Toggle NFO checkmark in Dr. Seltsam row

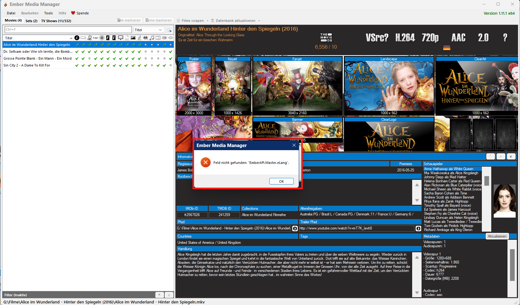click(x=77, y=52)
